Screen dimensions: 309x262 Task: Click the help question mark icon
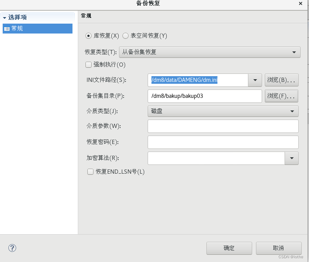click(12, 248)
